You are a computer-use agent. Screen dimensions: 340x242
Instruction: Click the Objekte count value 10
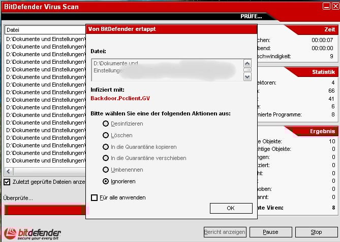pos(332,141)
